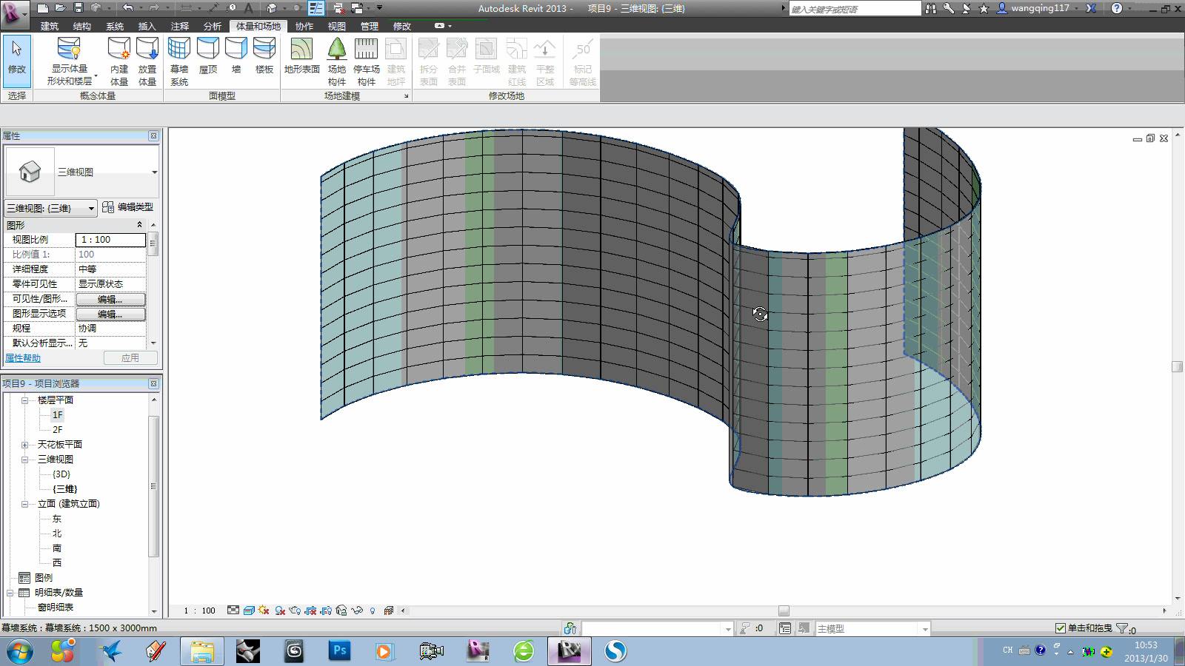Click 编辑类型 in the Properties palette
The image size is (1185, 666).
point(131,208)
